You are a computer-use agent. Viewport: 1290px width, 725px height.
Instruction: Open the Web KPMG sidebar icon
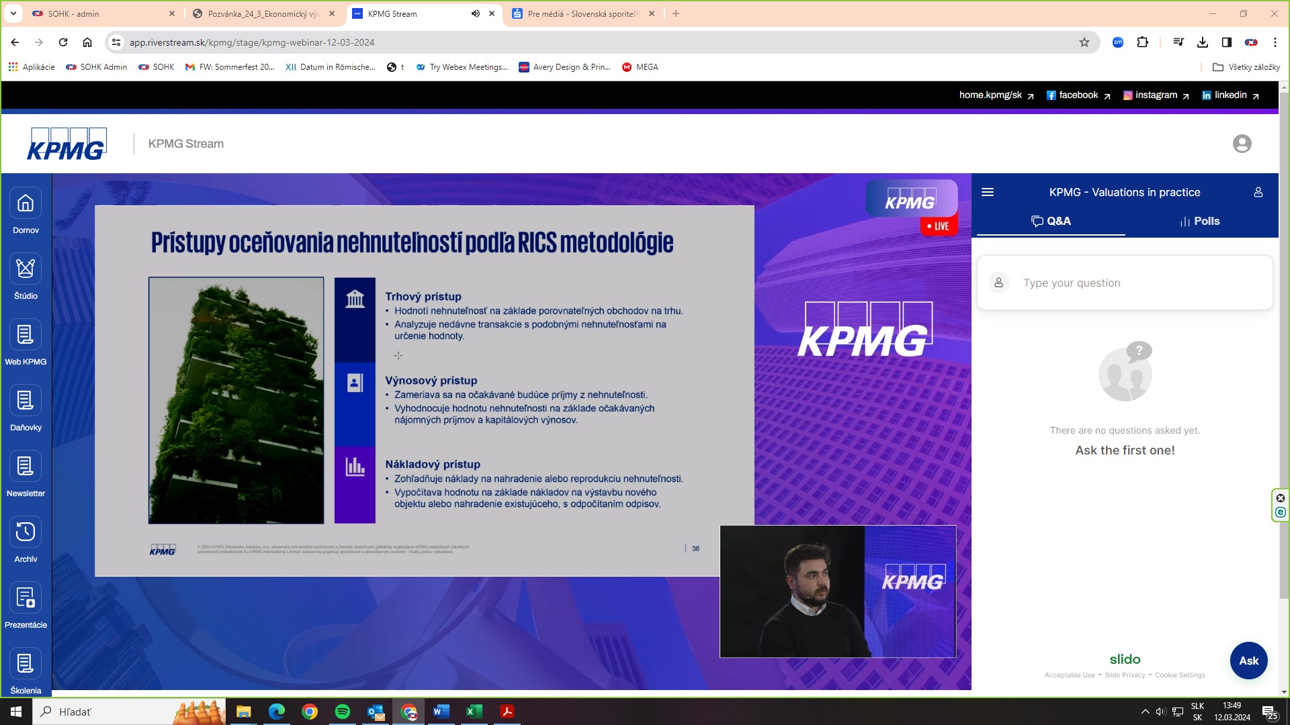click(26, 335)
